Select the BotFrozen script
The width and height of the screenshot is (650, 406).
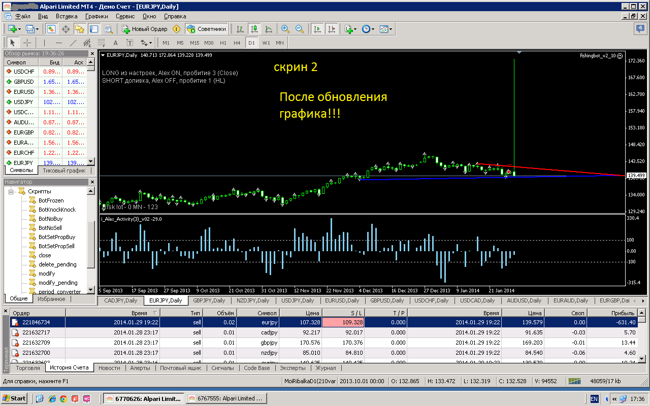click(x=51, y=200)
